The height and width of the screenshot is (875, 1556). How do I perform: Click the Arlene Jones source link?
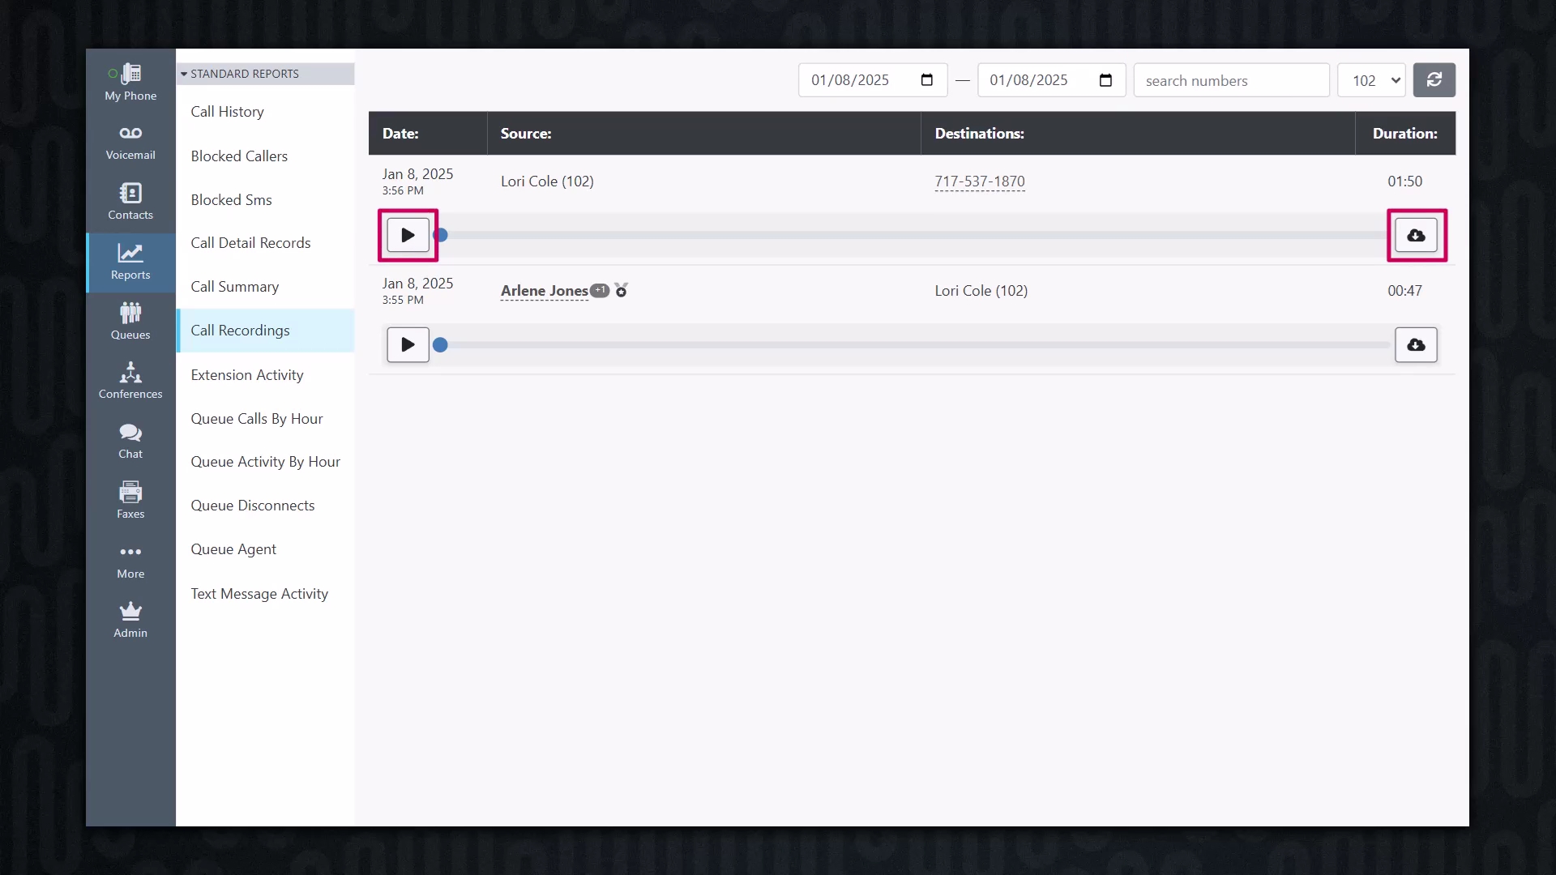tap(544, 291)
